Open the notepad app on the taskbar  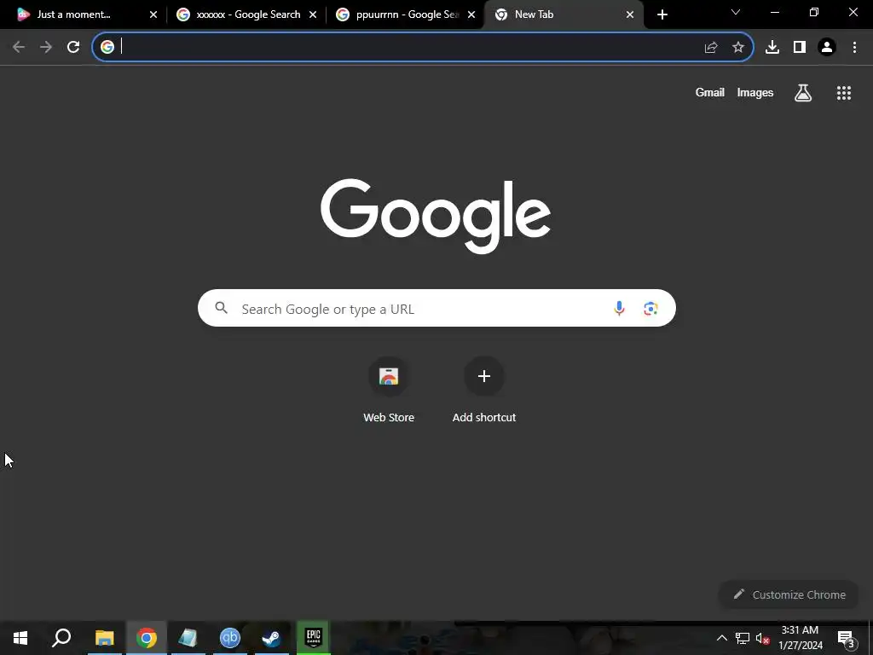tap(188, 638)
